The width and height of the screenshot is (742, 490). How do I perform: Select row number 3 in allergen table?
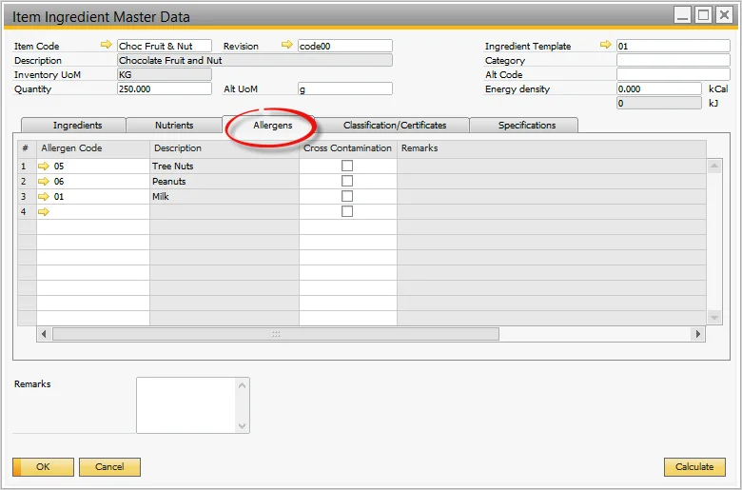tap(27, 196)
